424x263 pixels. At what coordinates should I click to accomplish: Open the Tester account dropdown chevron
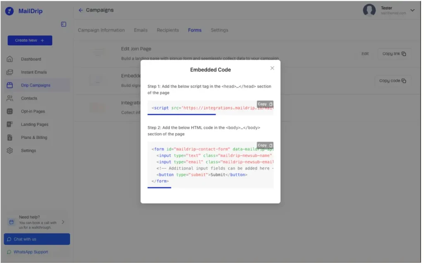[412, 10]
